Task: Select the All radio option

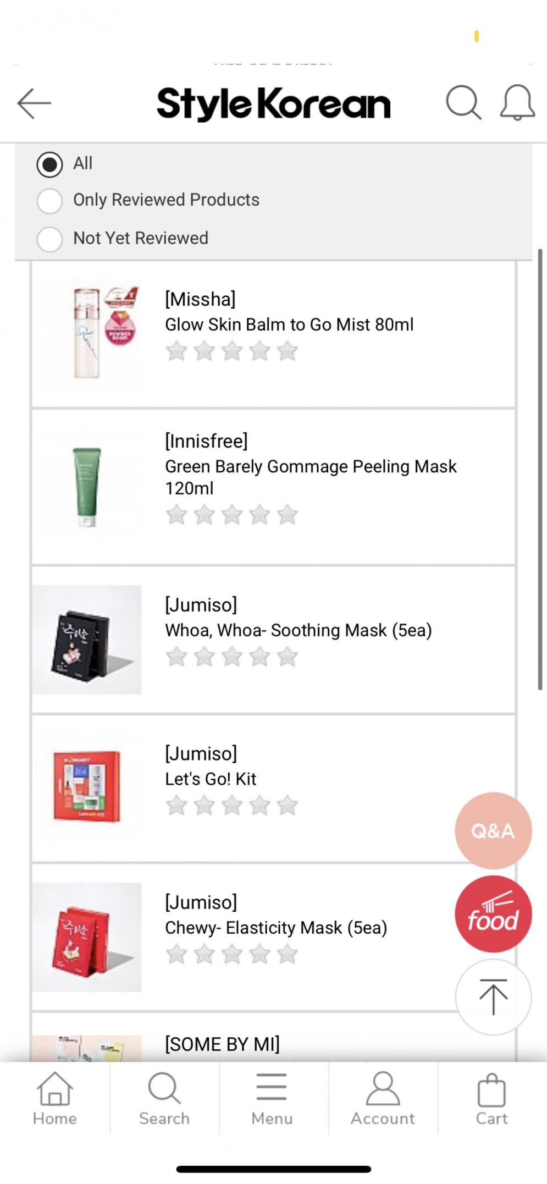Action: tap(49, 164)
